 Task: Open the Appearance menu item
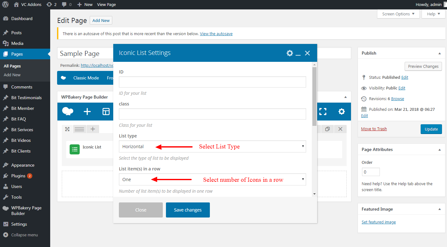[x=23, y=165]
